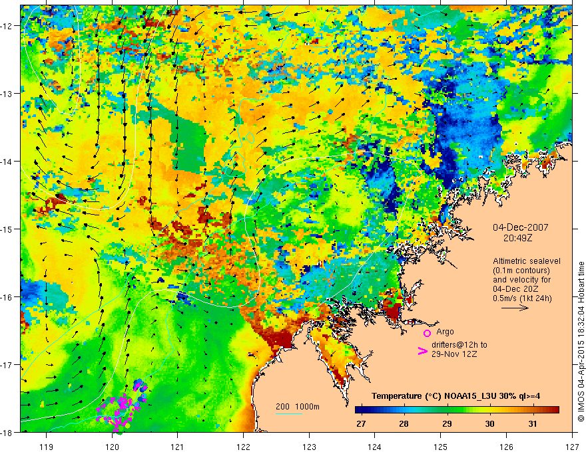586x452 pixels.
Task: Click the '0.5m/s (1kt 24h)' text
Action: (x=522, y=298)
